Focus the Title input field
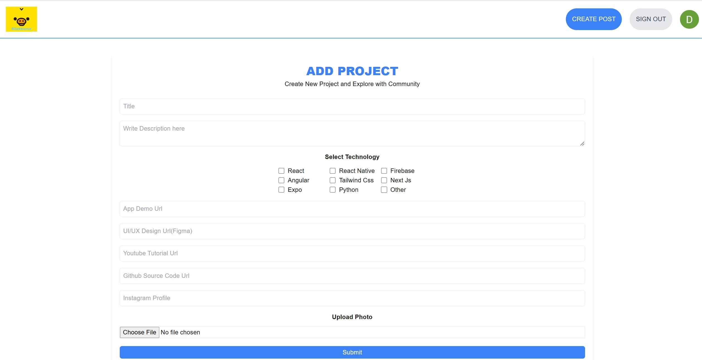 [352, 106]
